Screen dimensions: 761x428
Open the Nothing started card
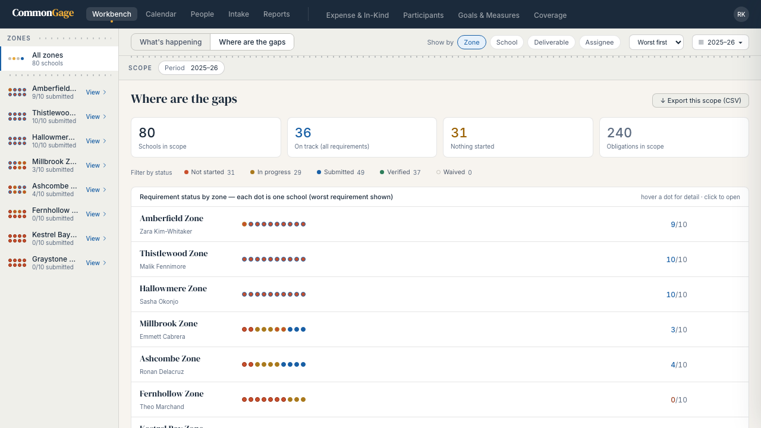[518, 137]
